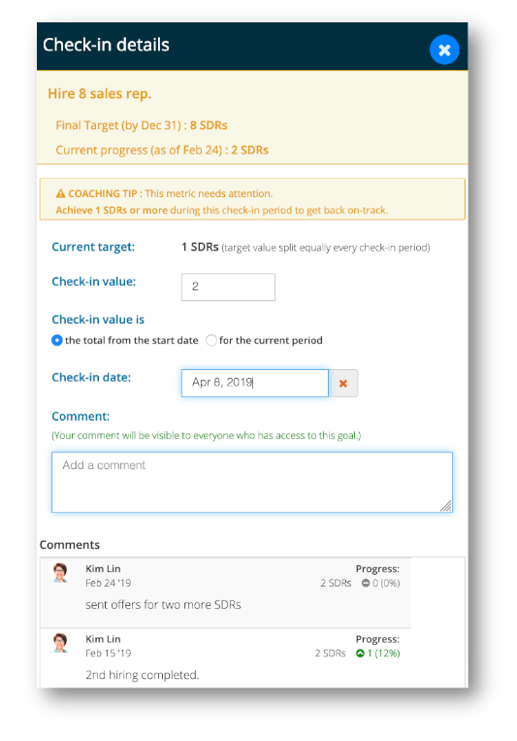
Task: Click Kim Lin's avatar on Feb 15 comment
Action: tap(60, 643)
